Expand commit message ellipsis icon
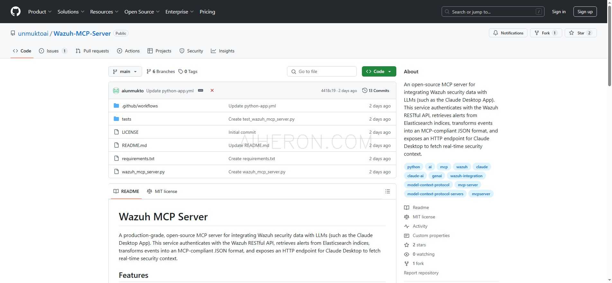Viewport: 612px width, 283px height. point(201,90)
